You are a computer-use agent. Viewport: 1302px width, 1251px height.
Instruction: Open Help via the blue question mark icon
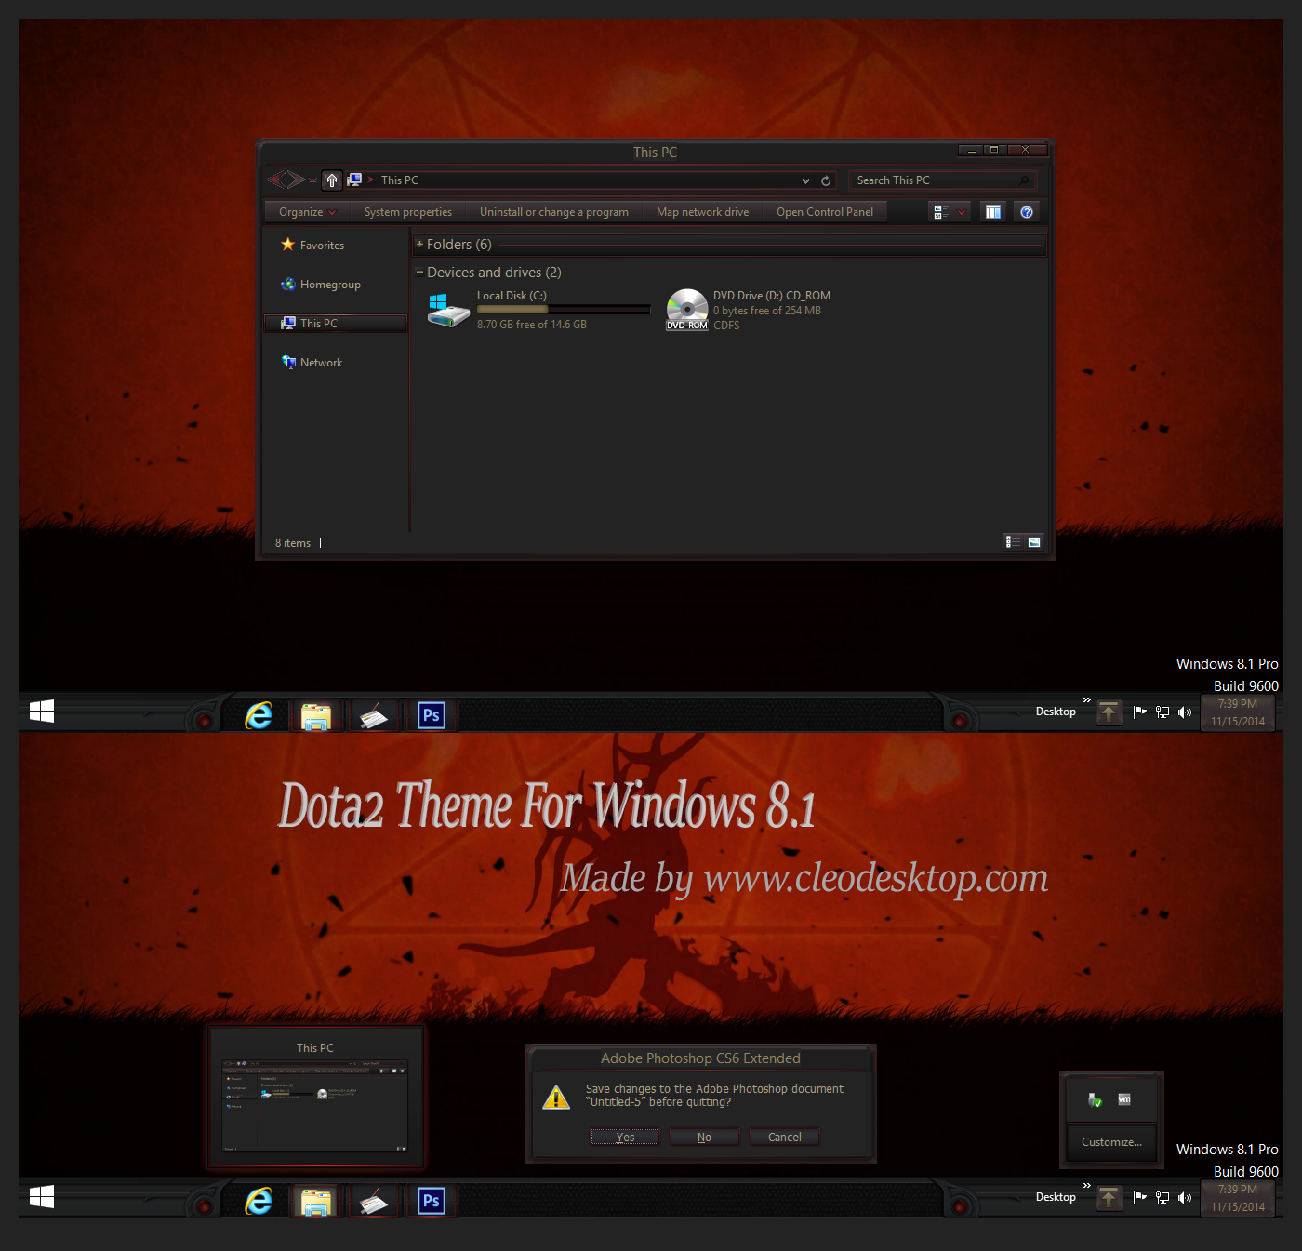(1027, 212)
